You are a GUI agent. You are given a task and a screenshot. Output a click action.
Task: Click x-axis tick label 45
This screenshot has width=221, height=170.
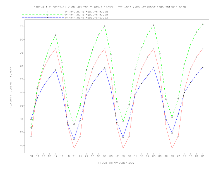tap(123, 156)
